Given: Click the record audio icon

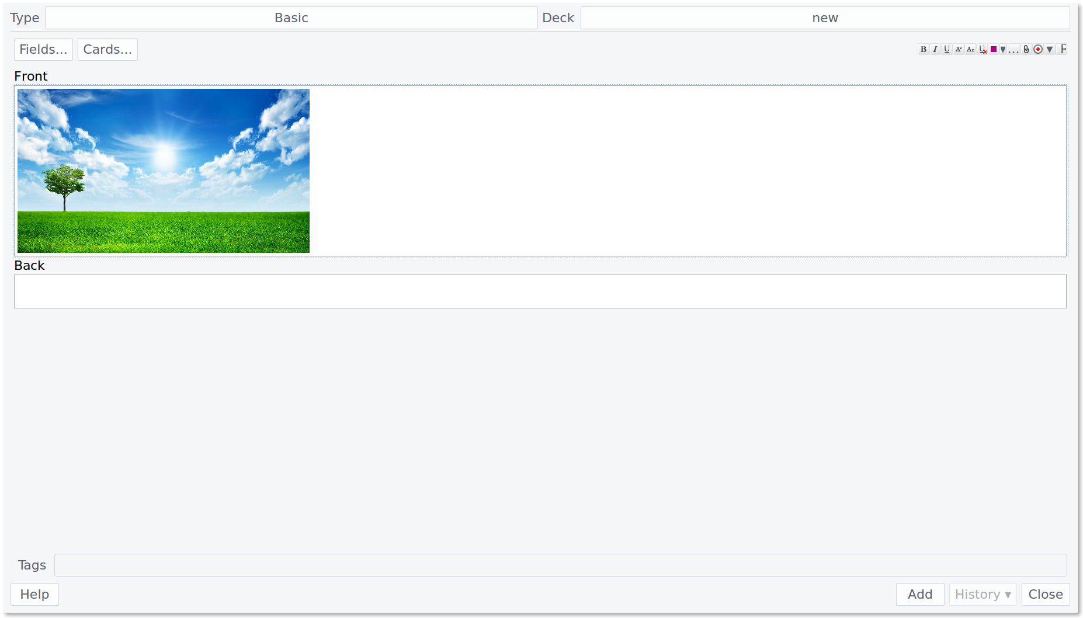Looking at the screenshot, I should tap(1038, 50).
